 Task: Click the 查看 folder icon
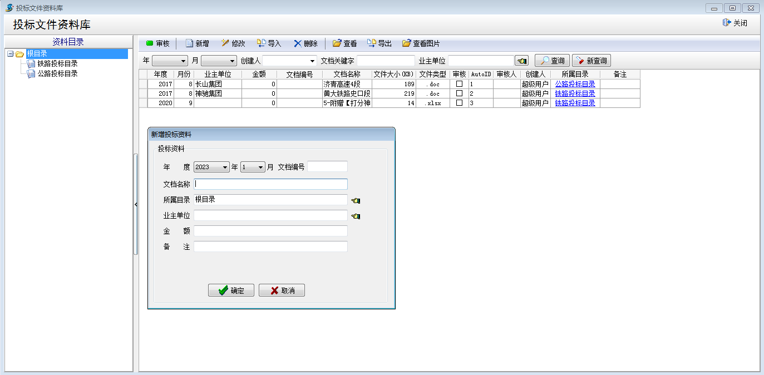(x=337, y=43)
